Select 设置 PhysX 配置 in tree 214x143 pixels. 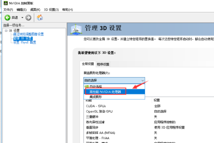click(x=24, y=42)
